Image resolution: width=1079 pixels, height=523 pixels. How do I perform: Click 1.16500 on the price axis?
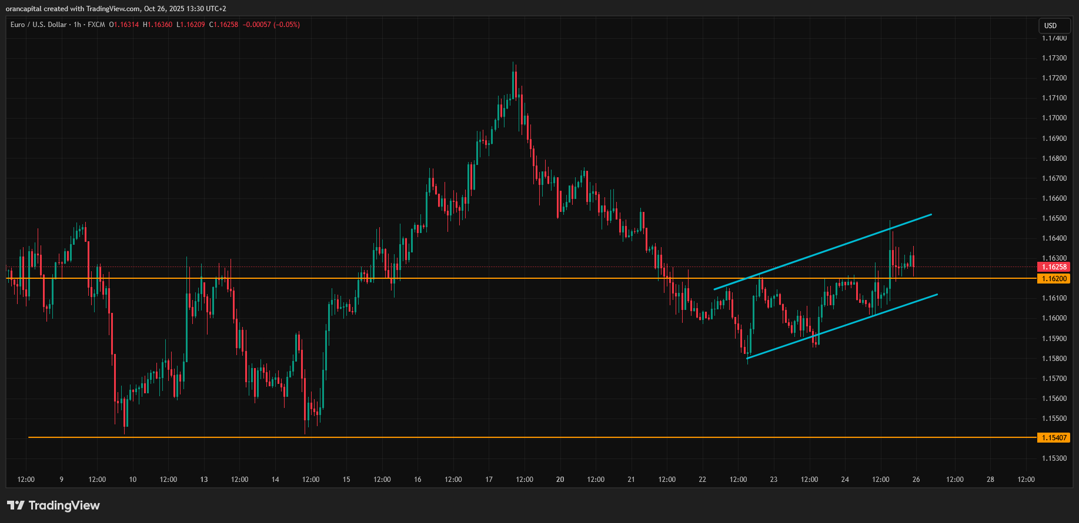tap(1054, 218)
